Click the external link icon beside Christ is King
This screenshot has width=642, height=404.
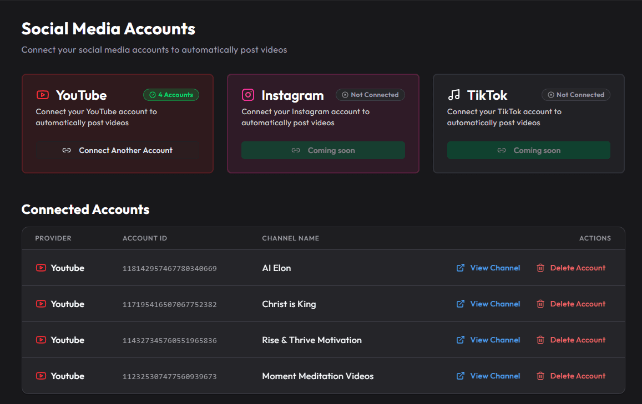[461, 304]
